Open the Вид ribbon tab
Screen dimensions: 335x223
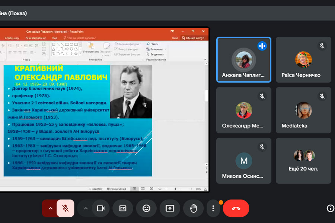(55, 38)
